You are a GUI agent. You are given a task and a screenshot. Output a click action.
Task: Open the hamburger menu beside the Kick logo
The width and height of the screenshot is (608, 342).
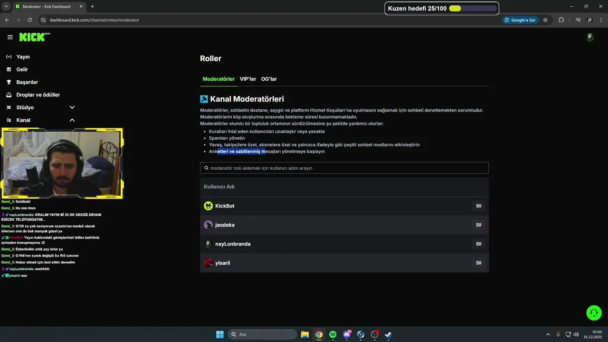coord(10,37)
